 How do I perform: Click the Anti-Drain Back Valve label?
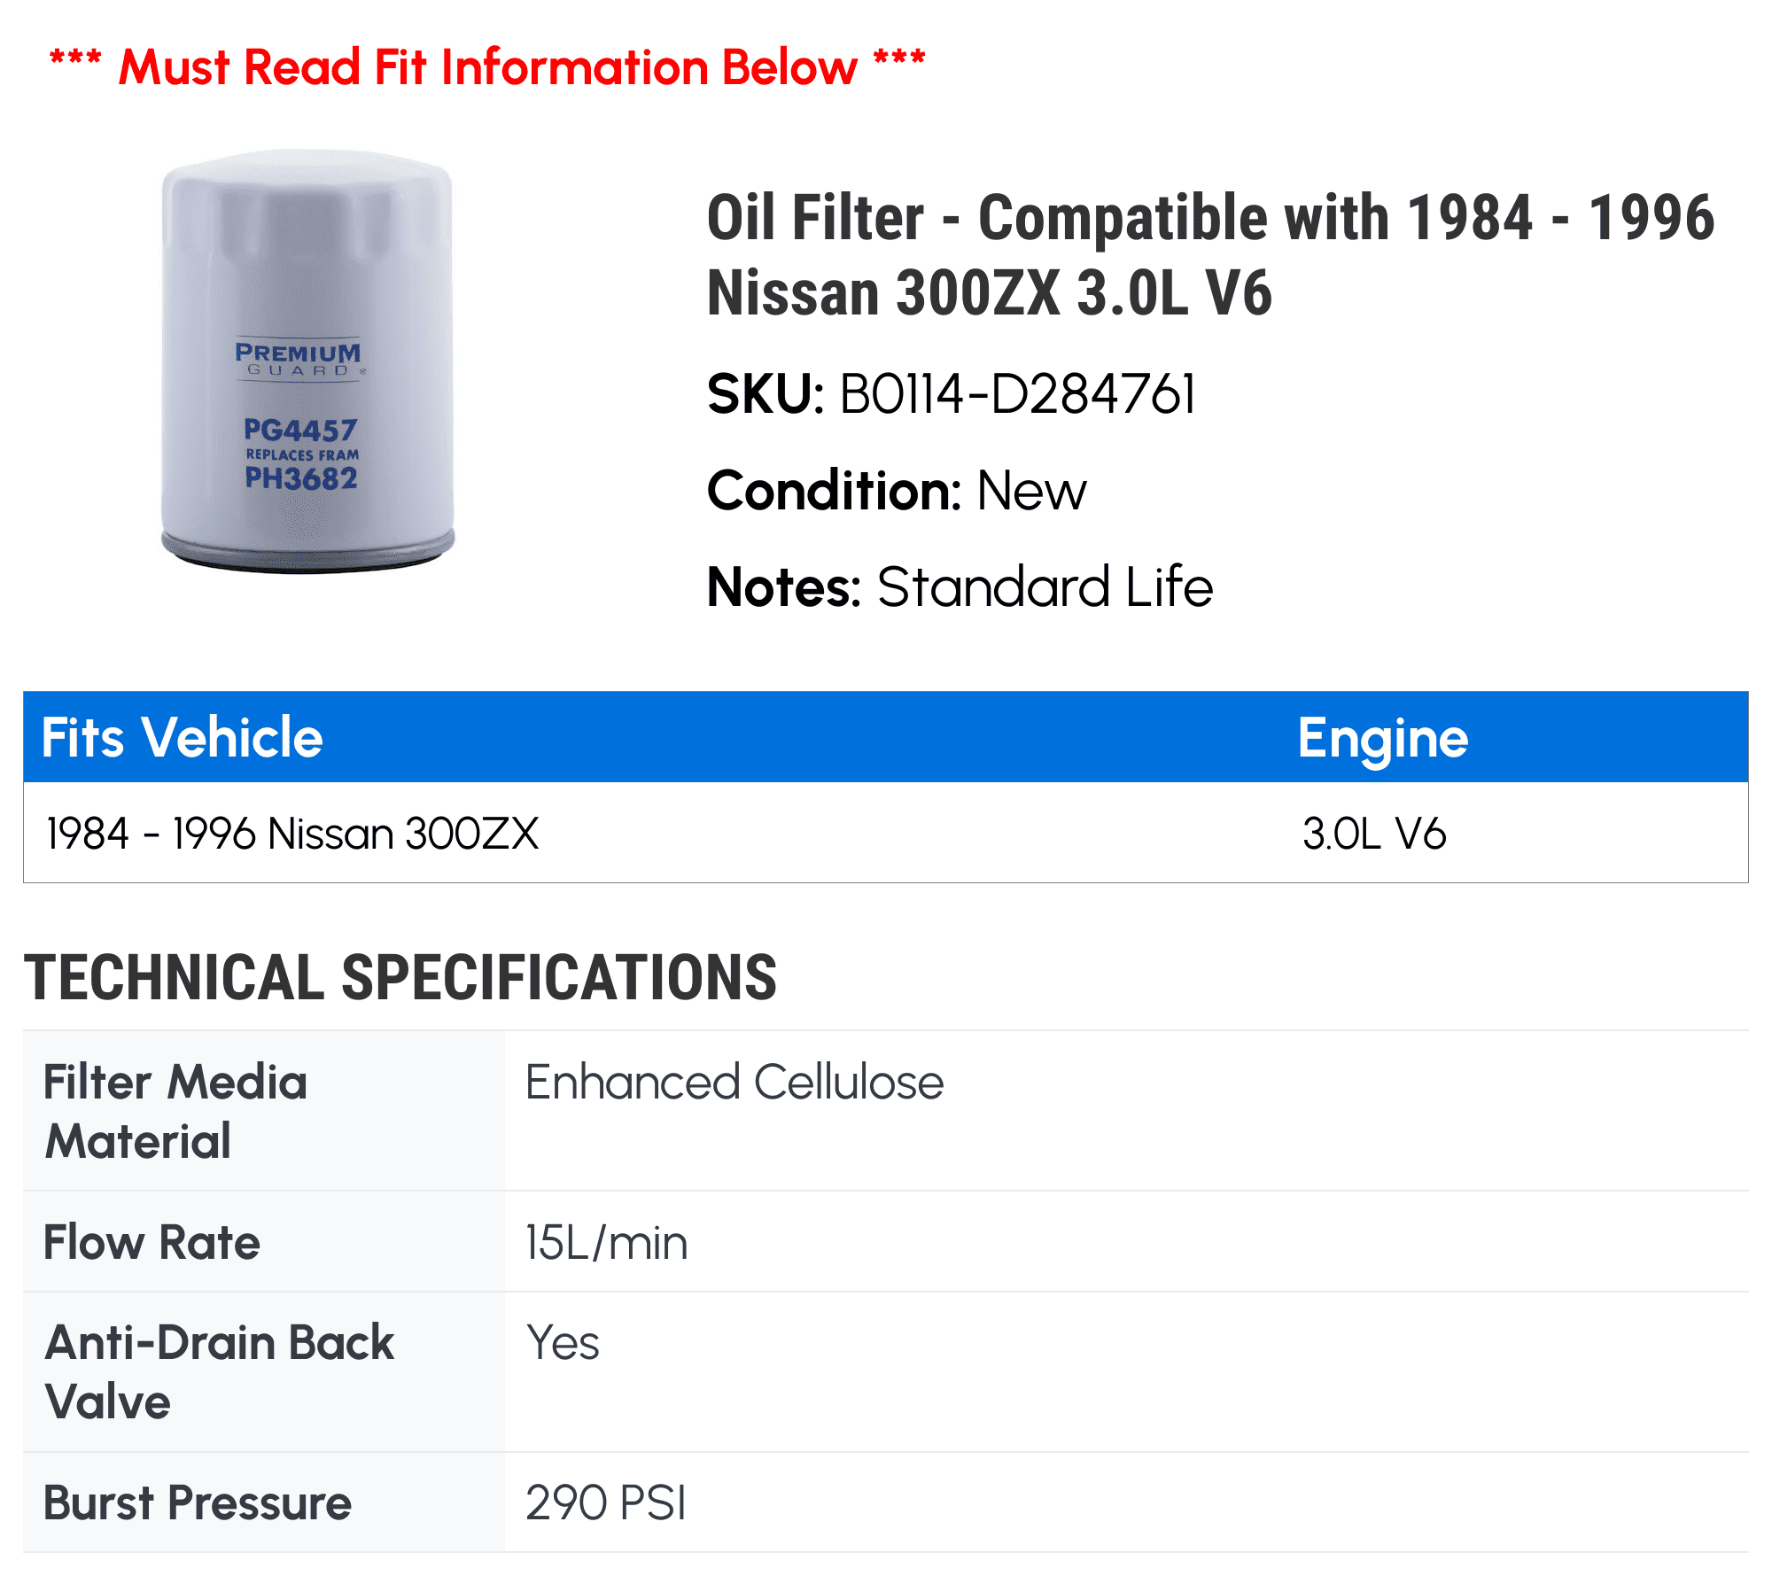[219, 1371]
